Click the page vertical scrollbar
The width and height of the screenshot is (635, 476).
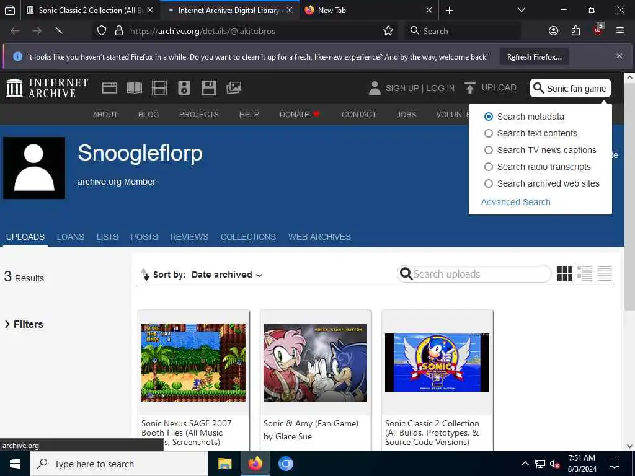[x=629, y=197]
